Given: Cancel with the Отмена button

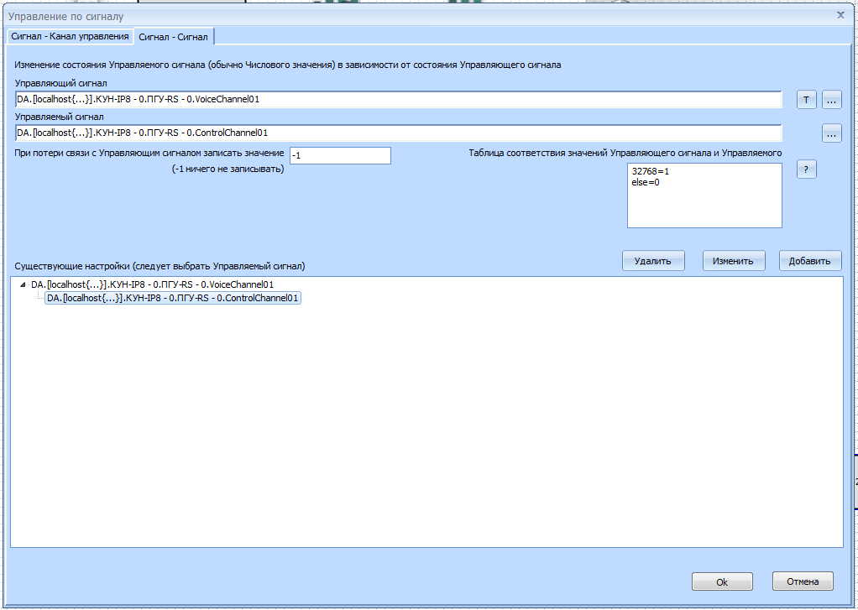Looking at the screenshot, I should click(x=803, y=581).
